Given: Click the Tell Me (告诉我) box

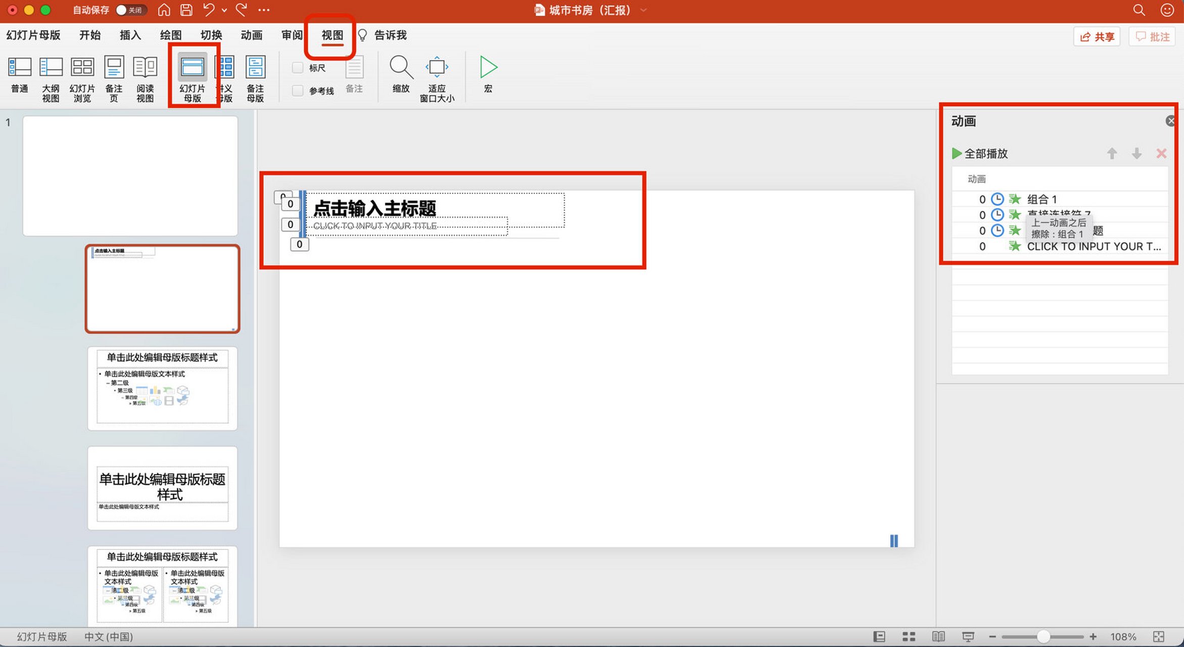Looking at the screenshot, I should click(x=383, y=35).
